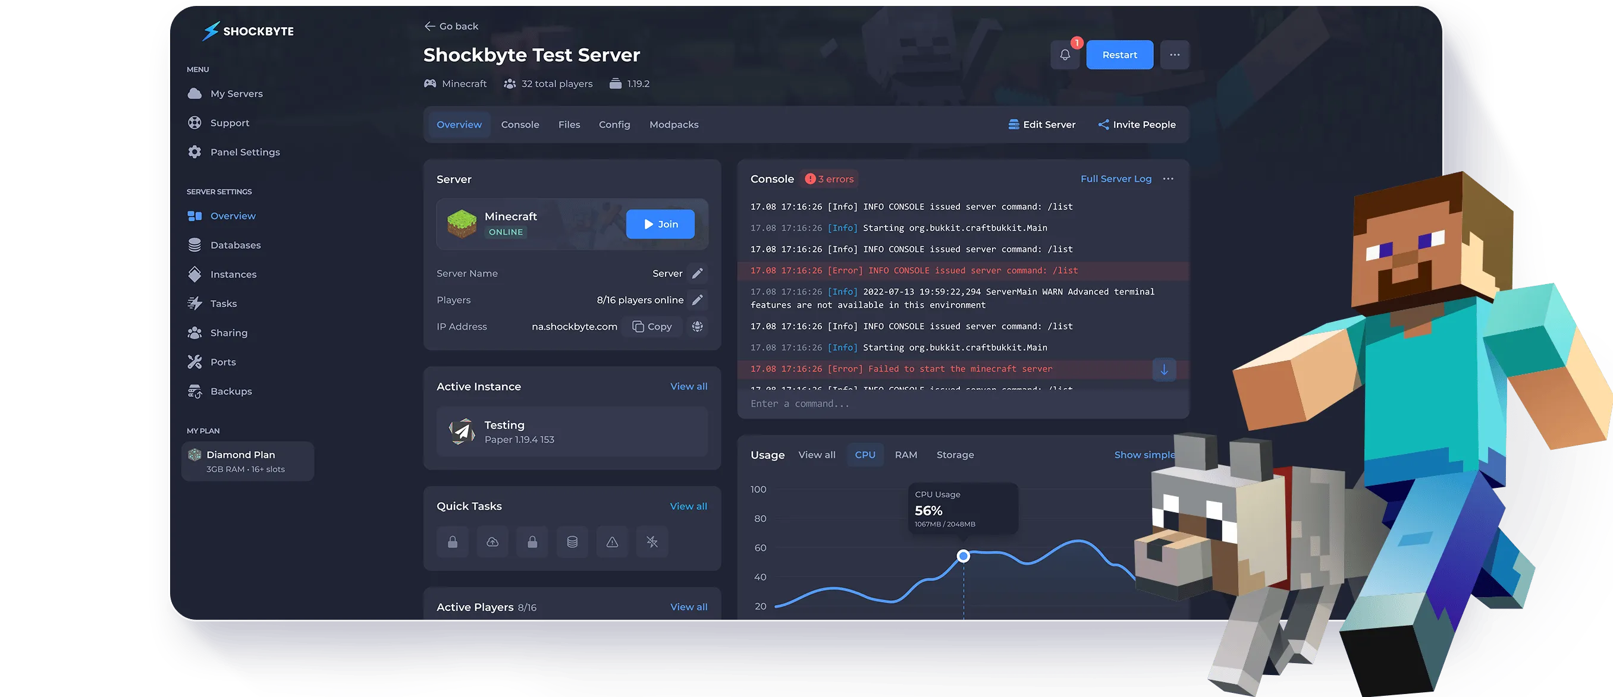Click the warning triangle quick task
Image resolution: width=1613 pixels, height=697 pixels.
click(612, 542)
